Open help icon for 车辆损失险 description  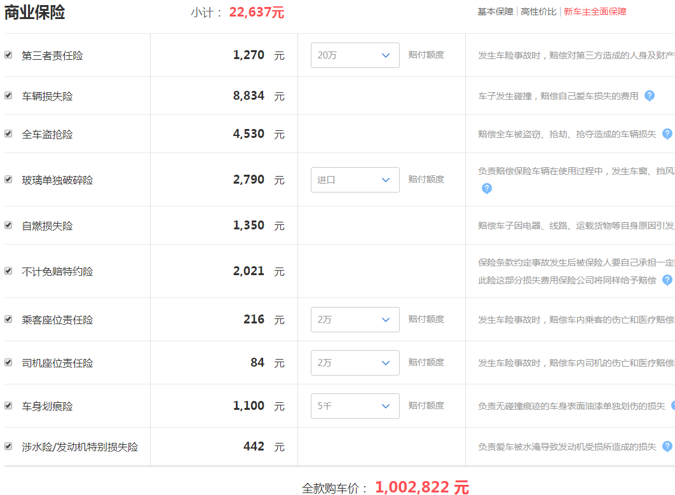(x=649, y=95)
